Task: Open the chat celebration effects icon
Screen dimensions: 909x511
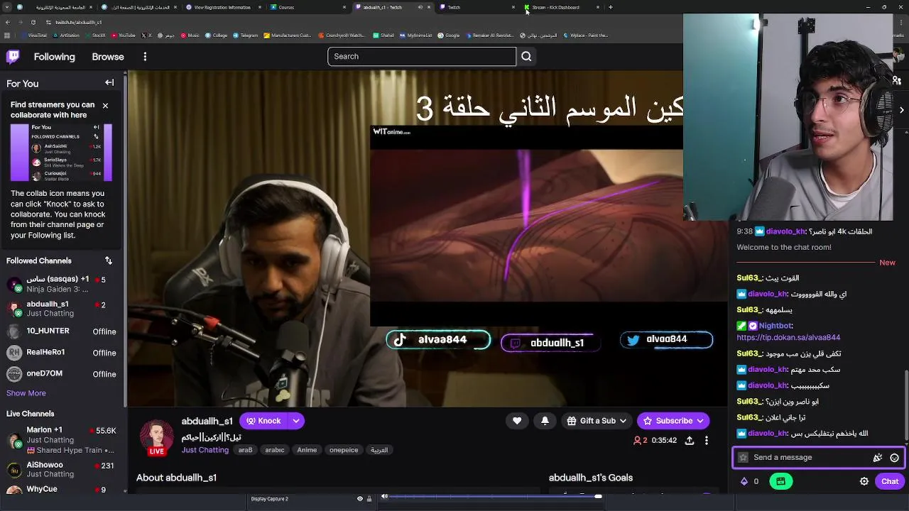Action: tap(878, 458)
